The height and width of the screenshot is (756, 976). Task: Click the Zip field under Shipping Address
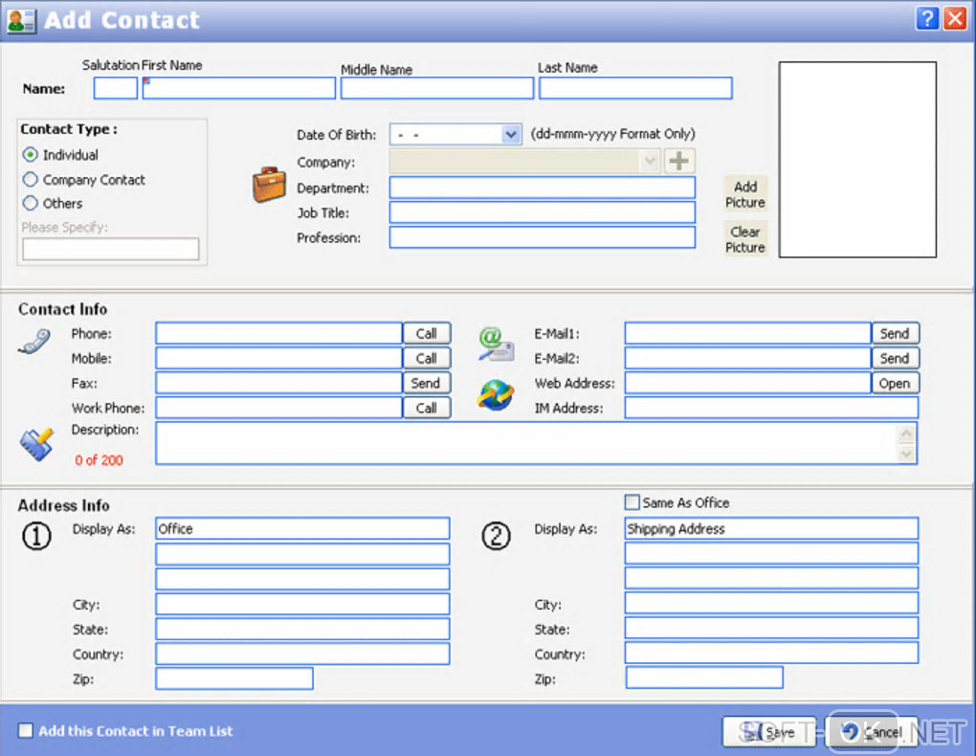coord(704,678)
